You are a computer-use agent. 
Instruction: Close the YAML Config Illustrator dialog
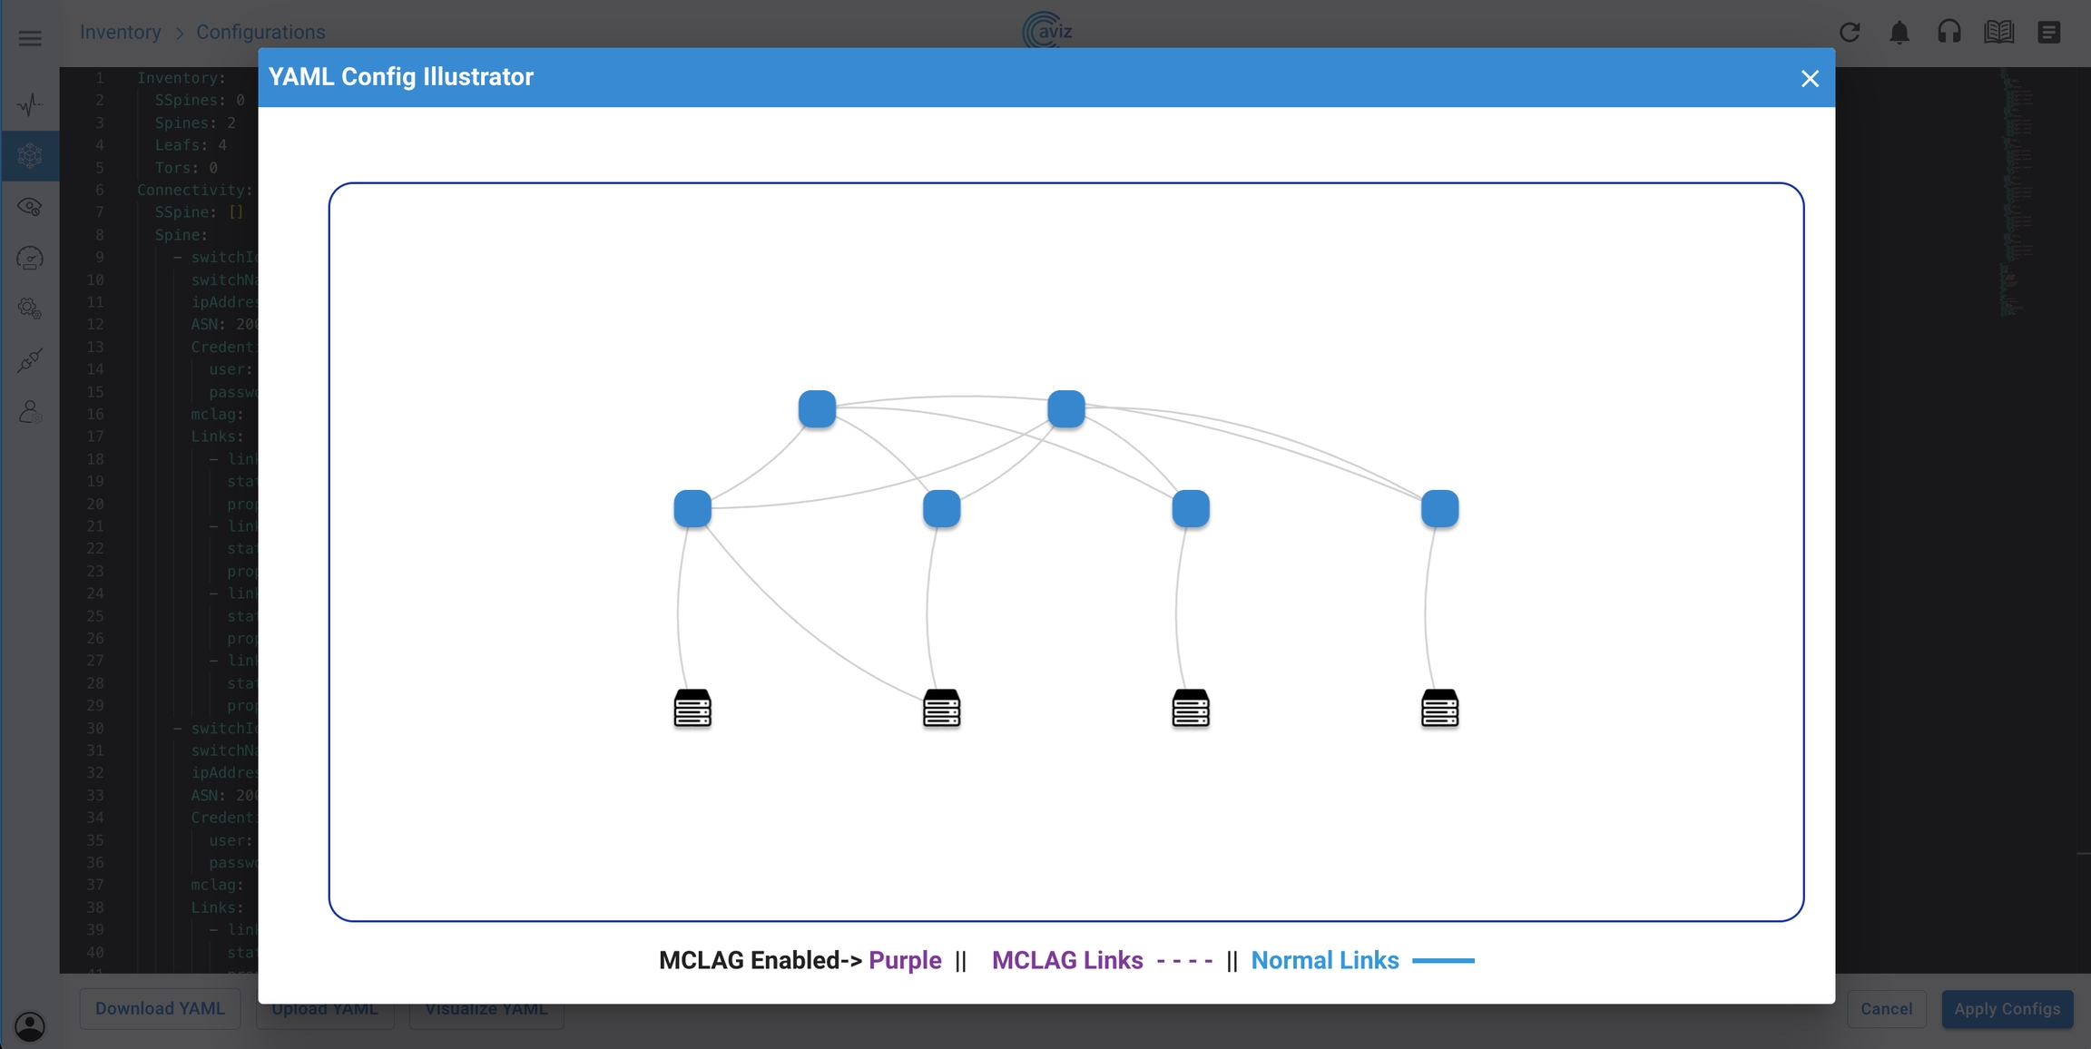click(1810, 79)
